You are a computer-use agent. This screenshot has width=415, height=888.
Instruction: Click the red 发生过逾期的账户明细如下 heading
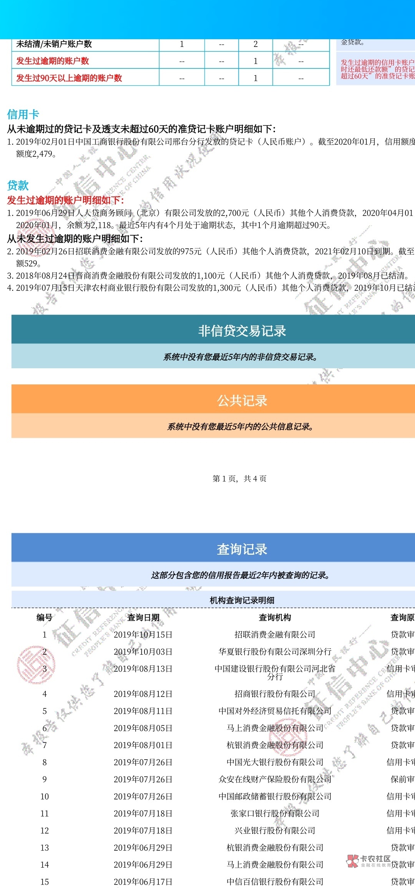(65, 200)
